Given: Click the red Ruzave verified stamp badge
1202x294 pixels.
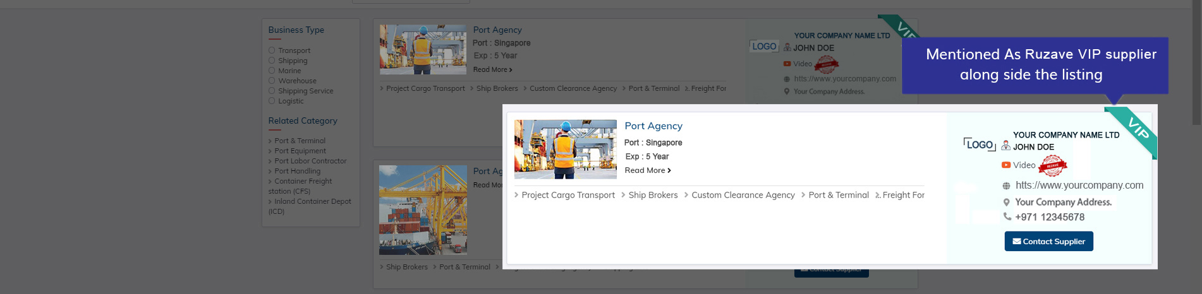Looking at the screenshot, I should 1052,166.
